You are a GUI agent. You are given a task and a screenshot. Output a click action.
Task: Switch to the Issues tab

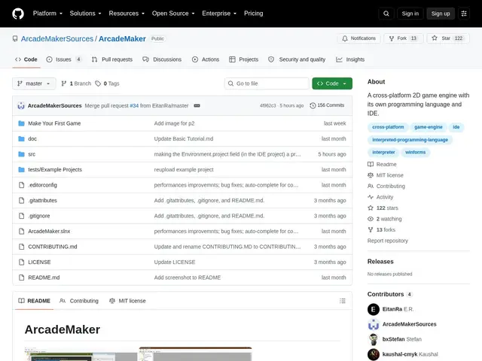point(63,59)
